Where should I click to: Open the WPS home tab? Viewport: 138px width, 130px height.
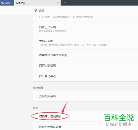click(x=7, y=3)
